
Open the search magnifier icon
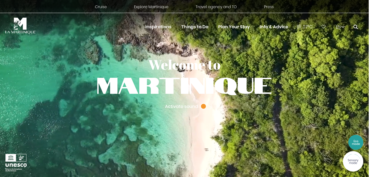click(356, 27)
